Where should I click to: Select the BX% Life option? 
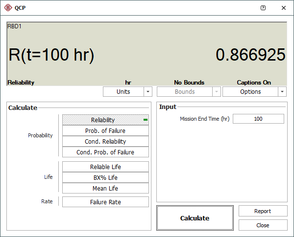(x=105, y=178)
